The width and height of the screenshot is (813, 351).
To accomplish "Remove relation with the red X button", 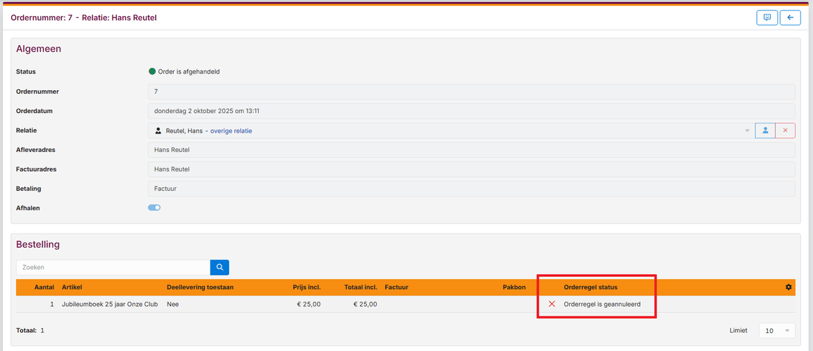I will [x=785, y=130].
